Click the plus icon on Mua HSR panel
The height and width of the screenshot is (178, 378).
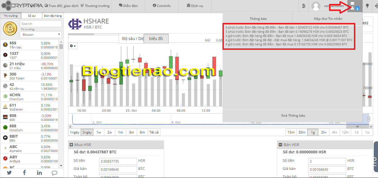click(71, 145)
